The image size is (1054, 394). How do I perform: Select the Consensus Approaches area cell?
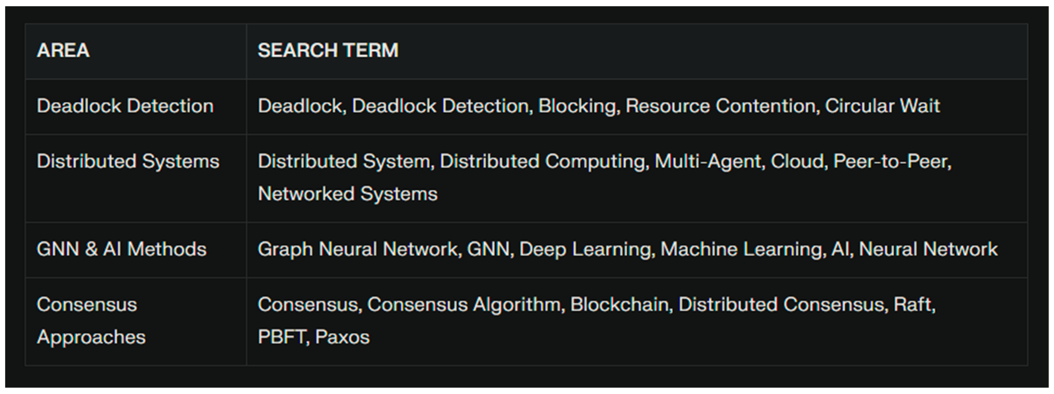(x=91, y=321)
